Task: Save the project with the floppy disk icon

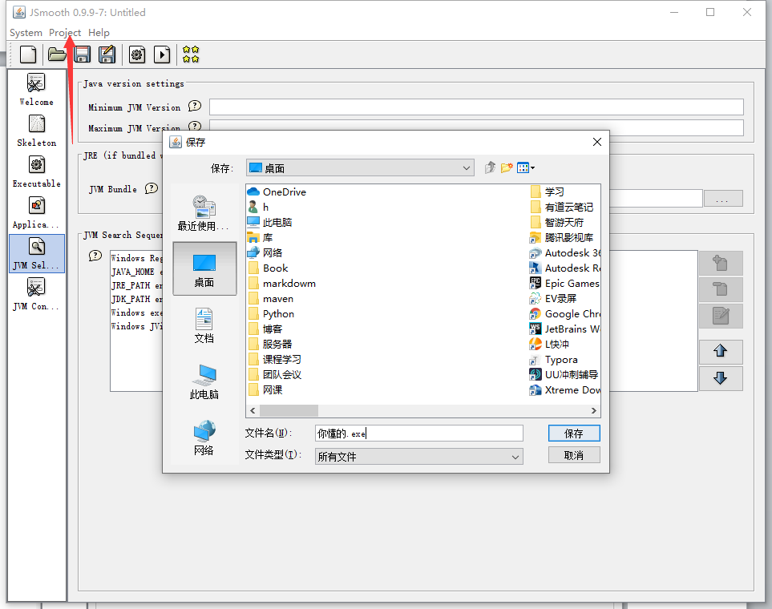Action: tap(81, 54)
